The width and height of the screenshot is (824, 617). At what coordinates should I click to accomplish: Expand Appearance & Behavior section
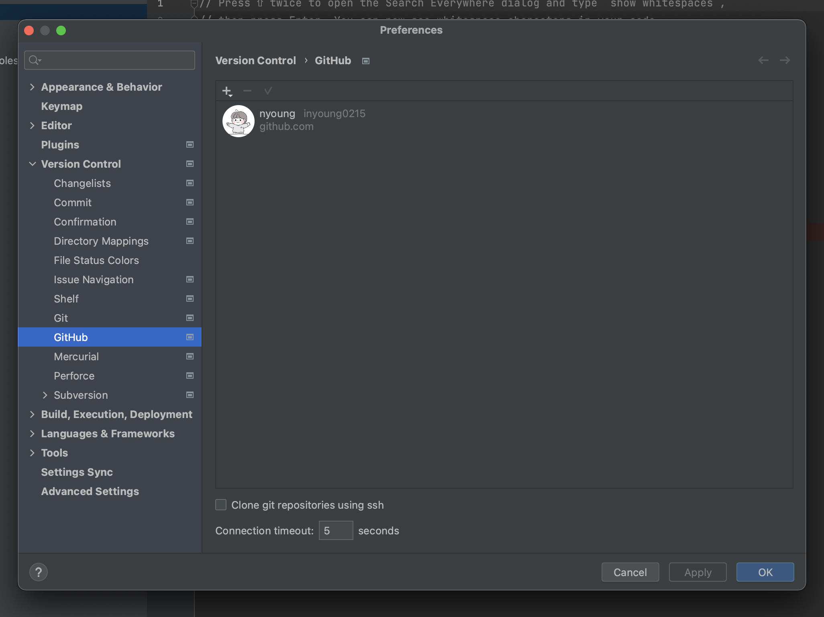[32, 87]
